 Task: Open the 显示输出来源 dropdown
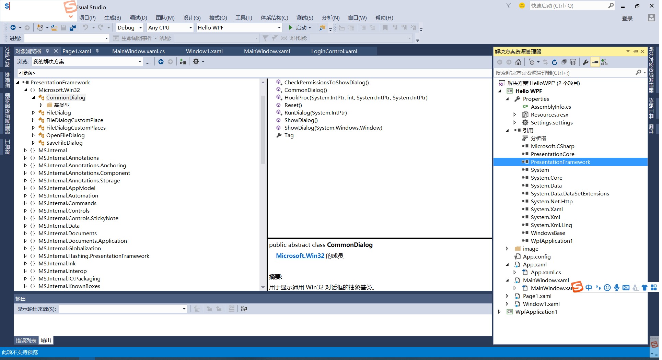click(184, 309)
